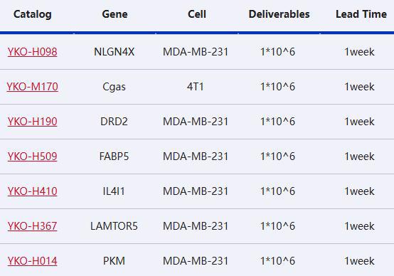
Task: Select the DRD2 gene cell
Action: point(114,122)
